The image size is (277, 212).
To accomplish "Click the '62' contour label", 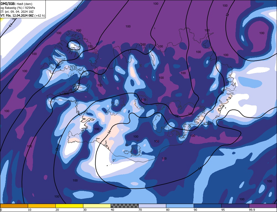I will [75, 9].
